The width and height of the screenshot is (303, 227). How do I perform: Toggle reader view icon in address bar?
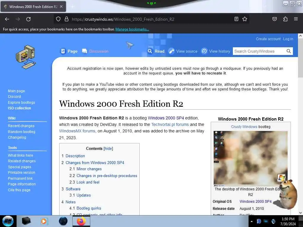[x=236, y=19]
